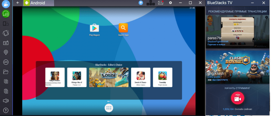Open the BlueStacks TV camera icon in sidebar
271x116 pixels.
click(x=6, y=4)
